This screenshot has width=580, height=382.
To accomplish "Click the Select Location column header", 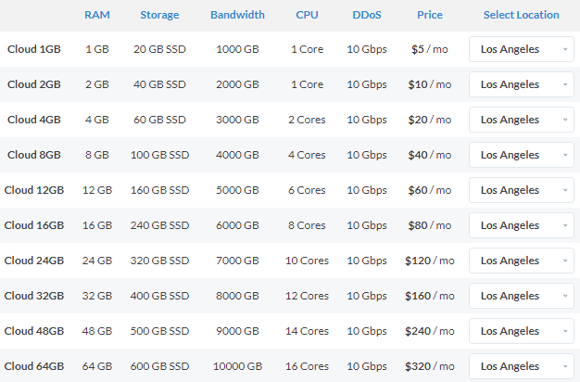I will point(521,15).
